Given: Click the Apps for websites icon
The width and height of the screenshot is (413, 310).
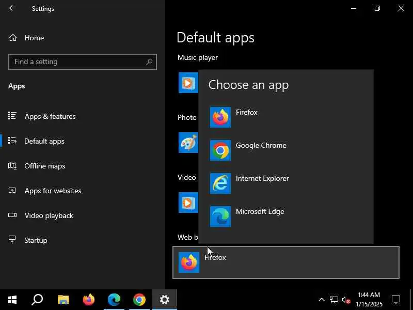Looking at the screenshot, I should click(12, 190).
